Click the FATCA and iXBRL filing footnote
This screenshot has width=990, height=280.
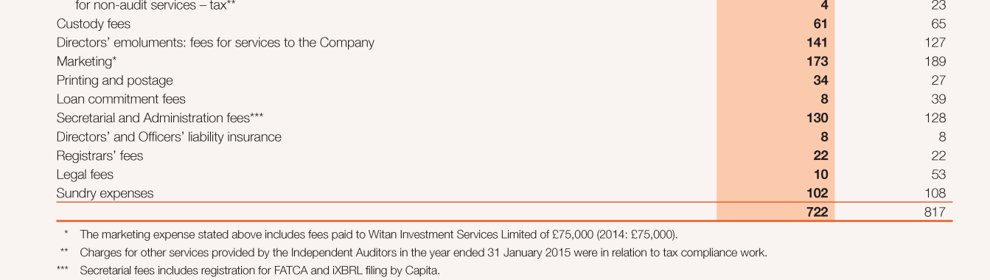(259, 270)
